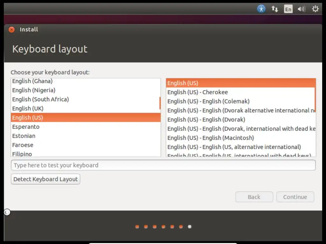Select English (Nigeria) layout

coord(86,90)
